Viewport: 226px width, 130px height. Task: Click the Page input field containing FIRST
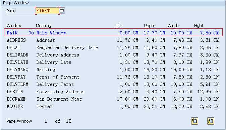point(47,11)
